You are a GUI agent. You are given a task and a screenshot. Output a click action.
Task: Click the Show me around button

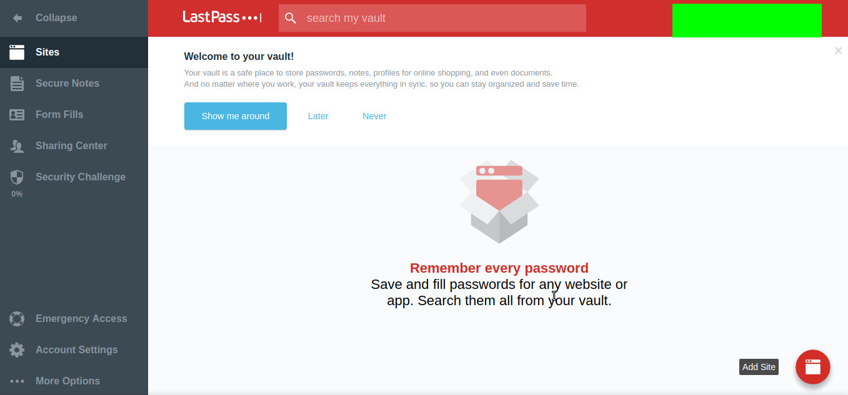tap(236, 116)
